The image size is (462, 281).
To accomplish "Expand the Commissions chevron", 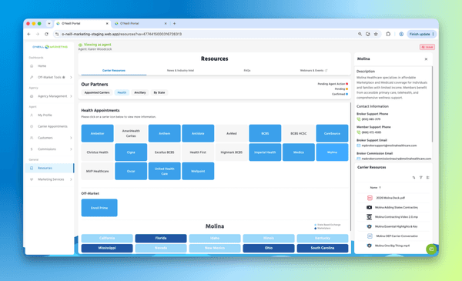I will 71,149.
